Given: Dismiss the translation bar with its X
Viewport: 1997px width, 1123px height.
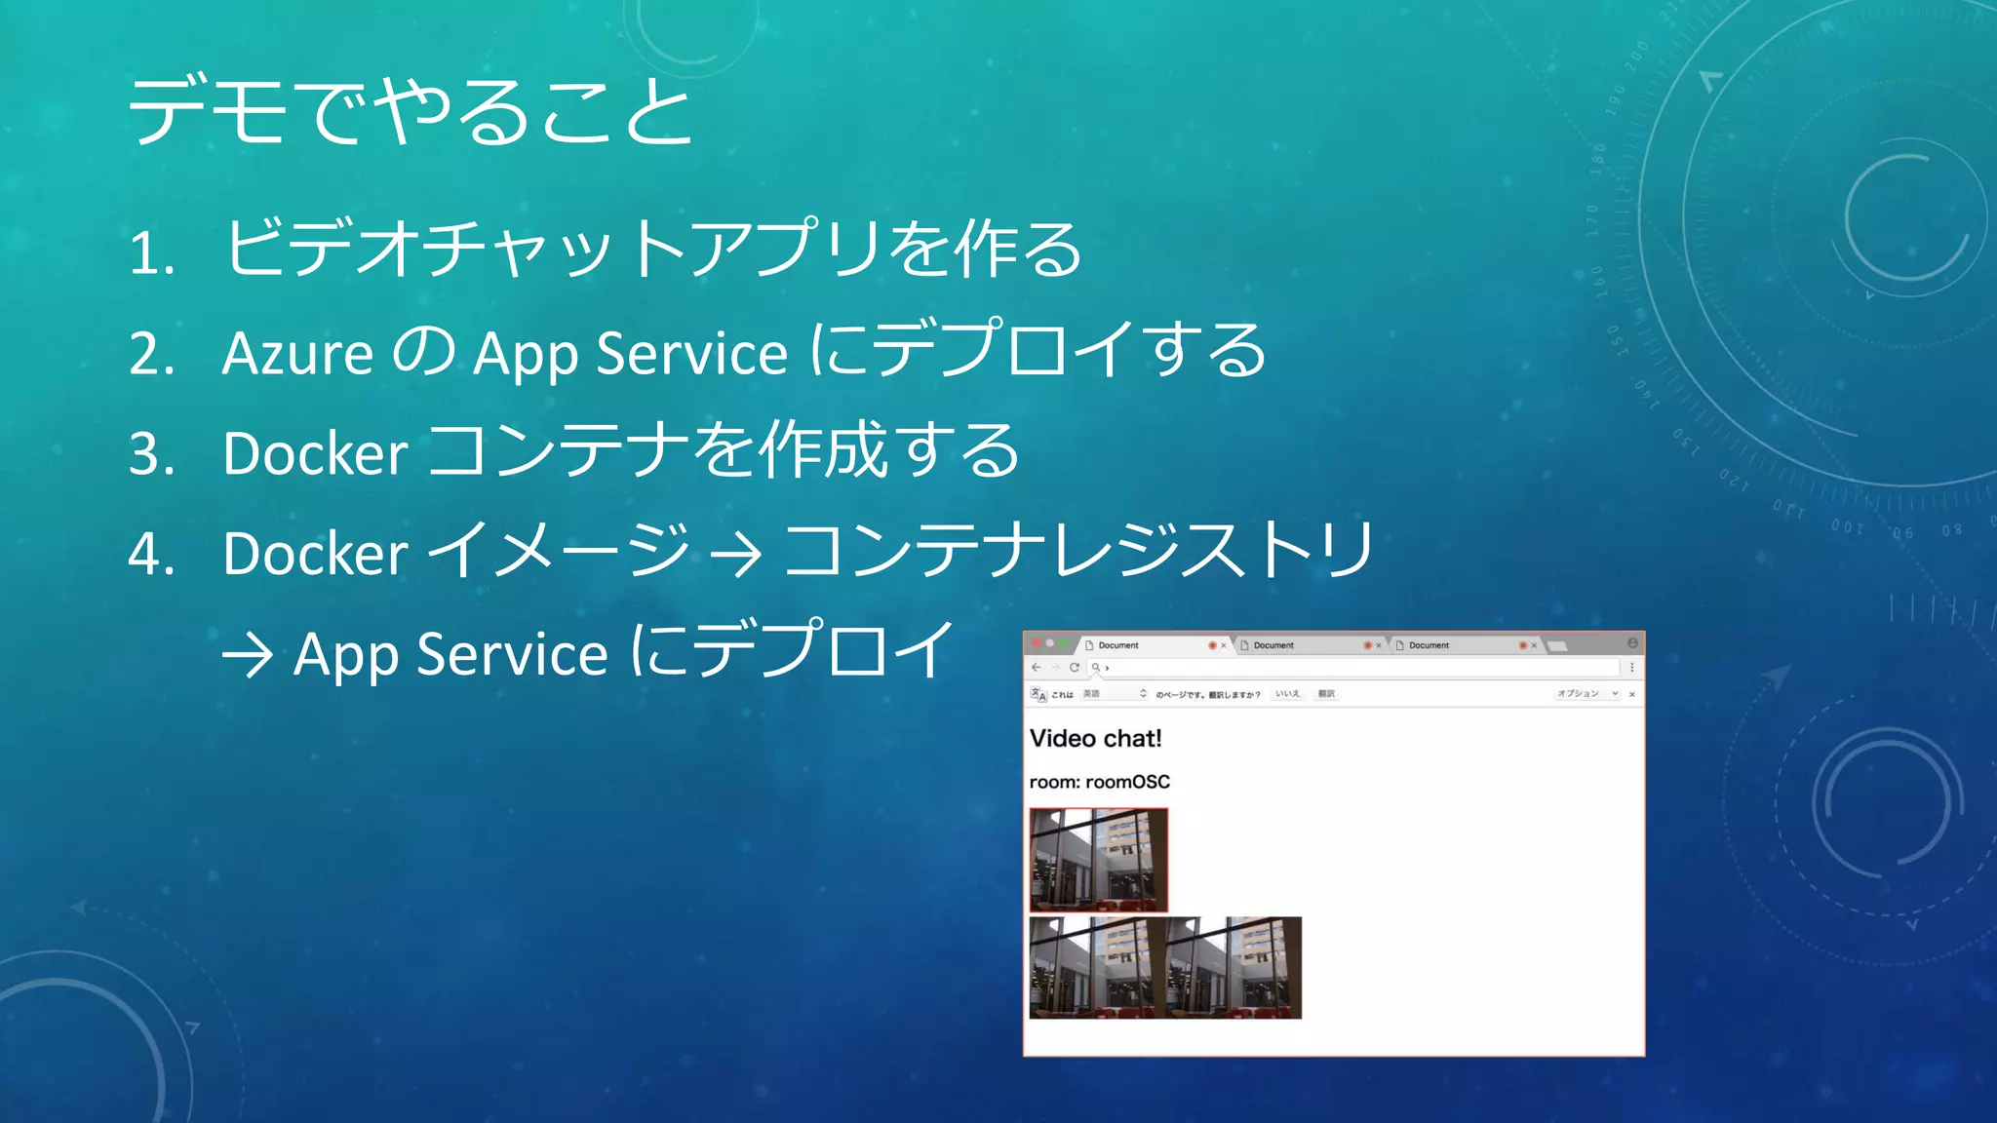Looking at the screenshot, I should point(1631,694).
